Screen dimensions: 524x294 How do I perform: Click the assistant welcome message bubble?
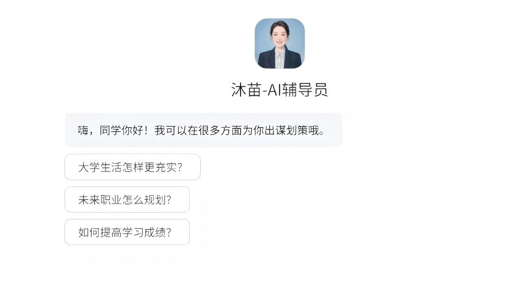point(203,130)
